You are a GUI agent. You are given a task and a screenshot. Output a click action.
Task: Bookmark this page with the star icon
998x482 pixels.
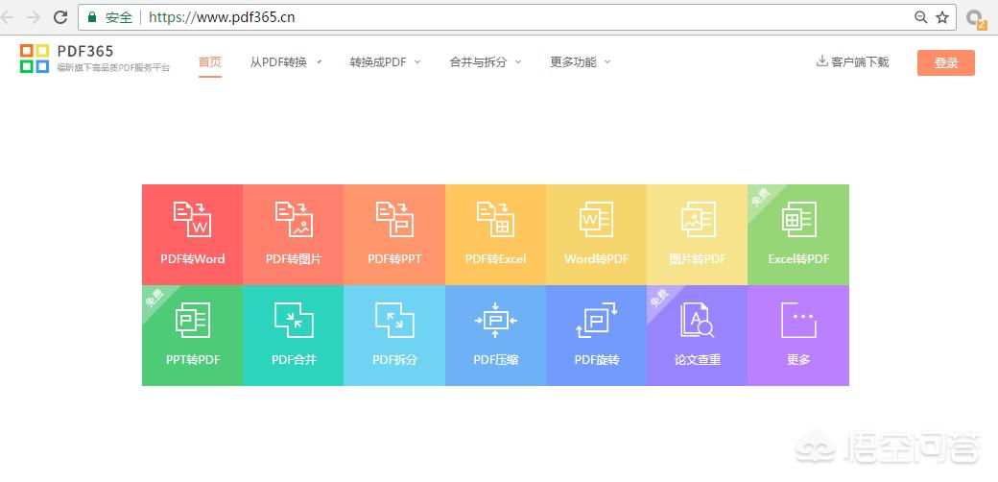click(x=942, y=17)
